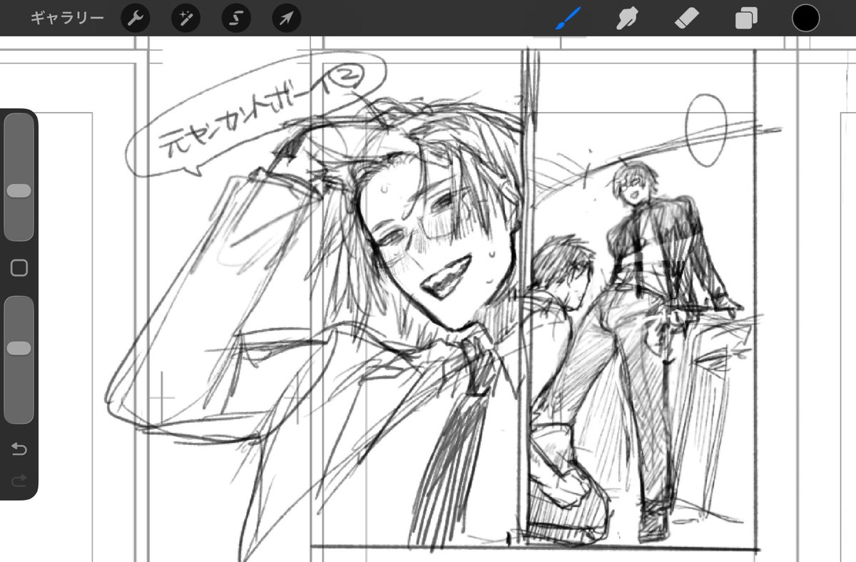Select the Smudge tool
Image resolution: width=856 pixels, height=562 pixels.
pos(627,19)
